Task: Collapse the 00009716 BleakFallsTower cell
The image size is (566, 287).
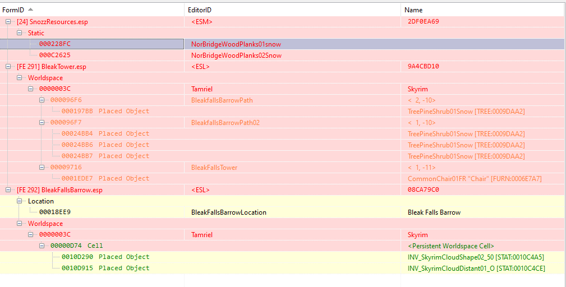Action: click(42, 167)
